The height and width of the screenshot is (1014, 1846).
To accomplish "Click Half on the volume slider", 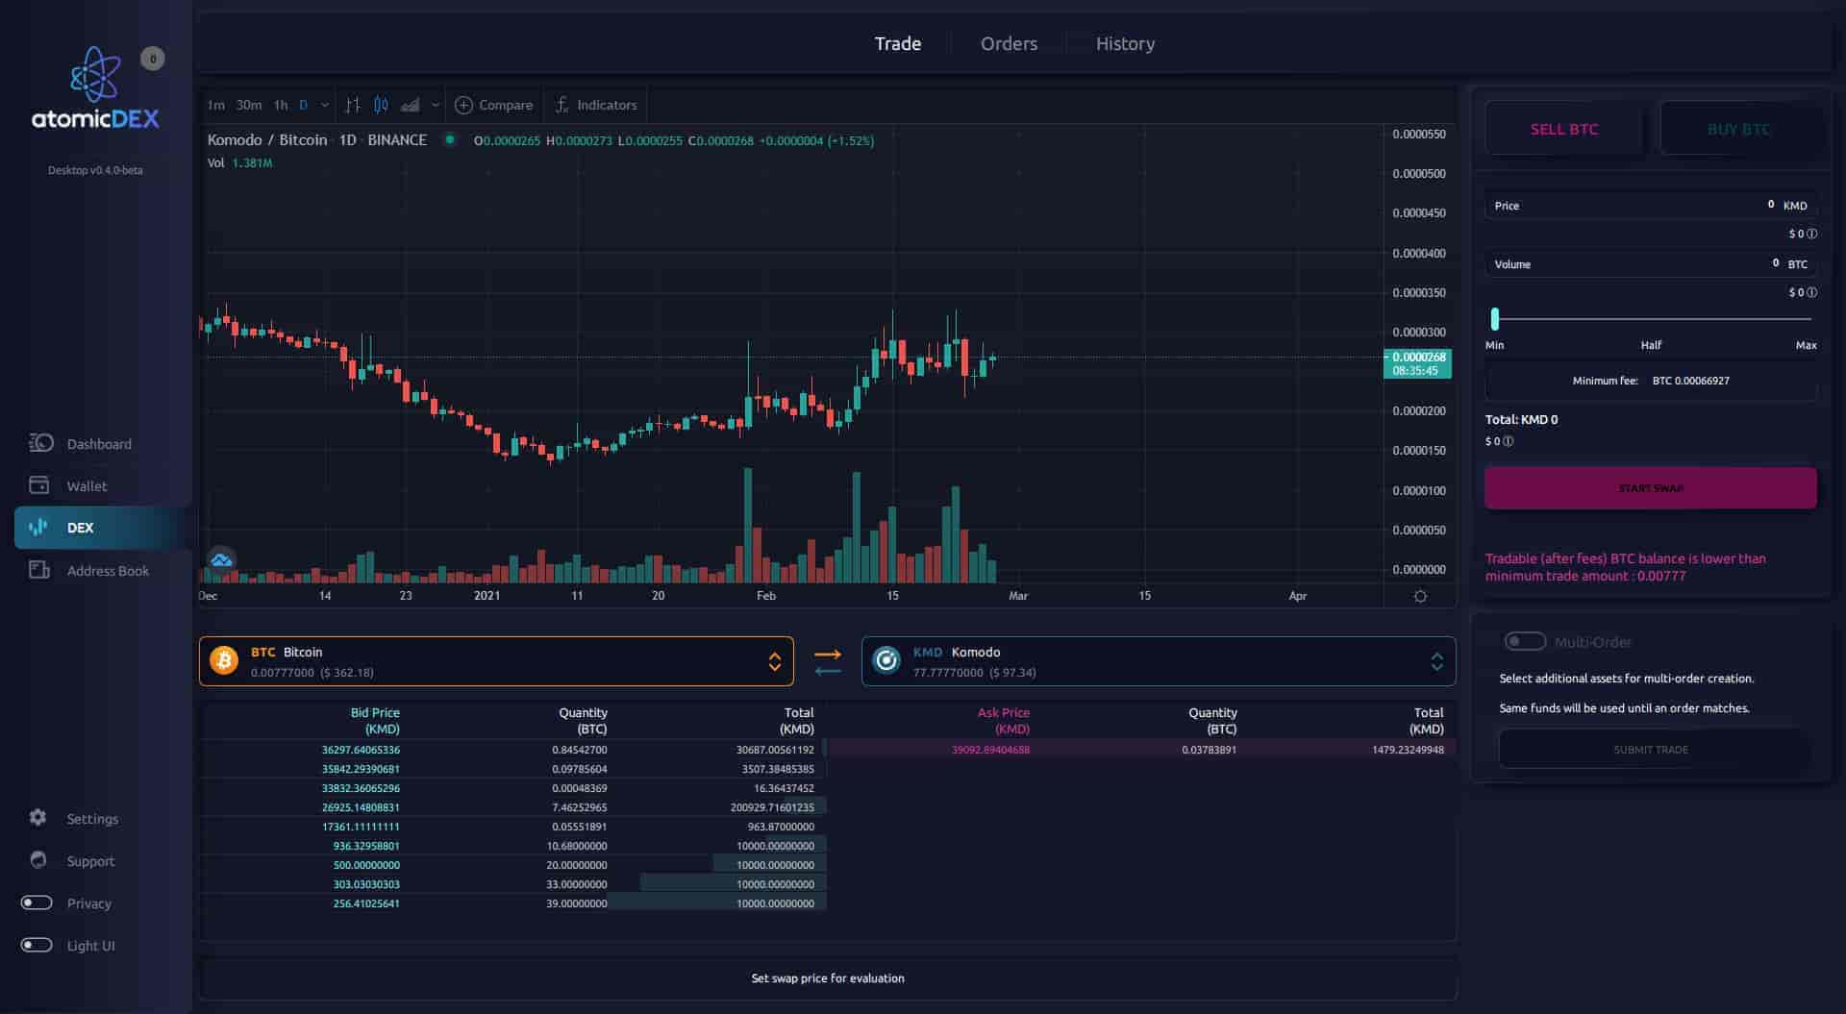I will click(x=1651, y=345).
